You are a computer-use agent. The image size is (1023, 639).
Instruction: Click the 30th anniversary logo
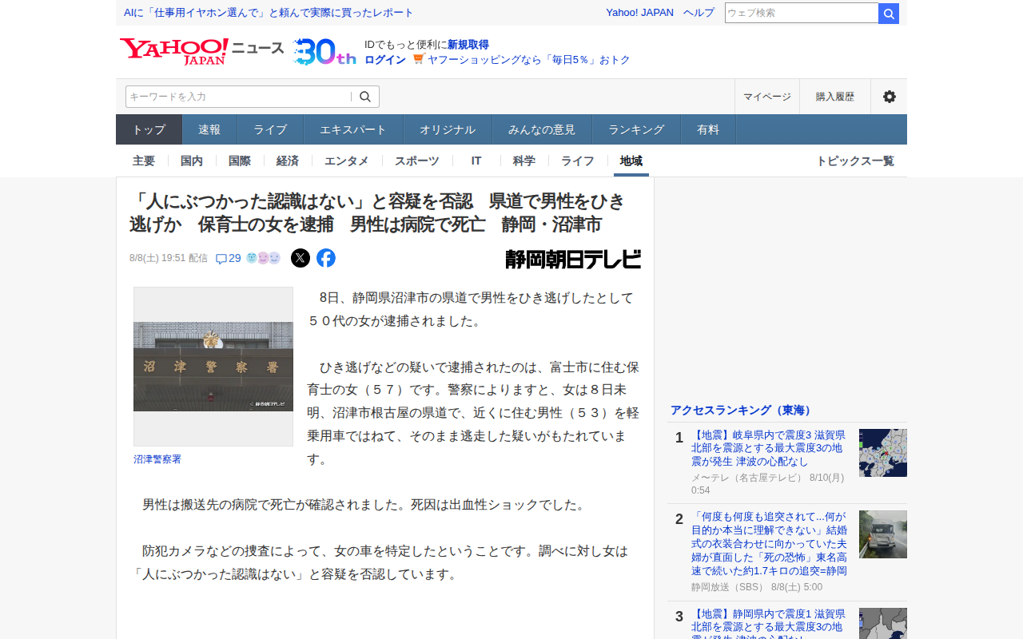[324, 52]
